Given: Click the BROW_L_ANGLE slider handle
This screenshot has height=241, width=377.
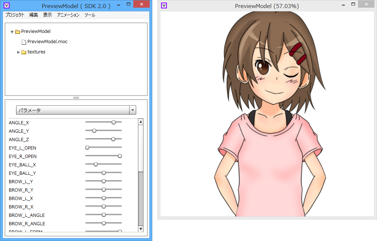Looking at the screenshot, I should pyautogui.click(x=103, y=215).
